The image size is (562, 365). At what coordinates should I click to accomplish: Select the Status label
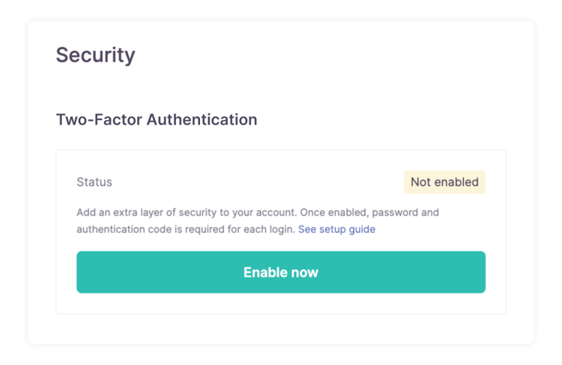click(94, 182)
